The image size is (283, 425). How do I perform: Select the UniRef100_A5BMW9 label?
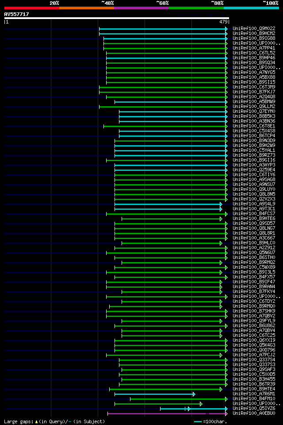coord(254,102)
